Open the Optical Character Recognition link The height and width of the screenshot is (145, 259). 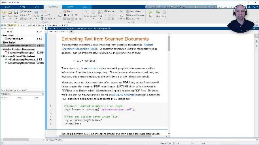[x=107, y=47]
